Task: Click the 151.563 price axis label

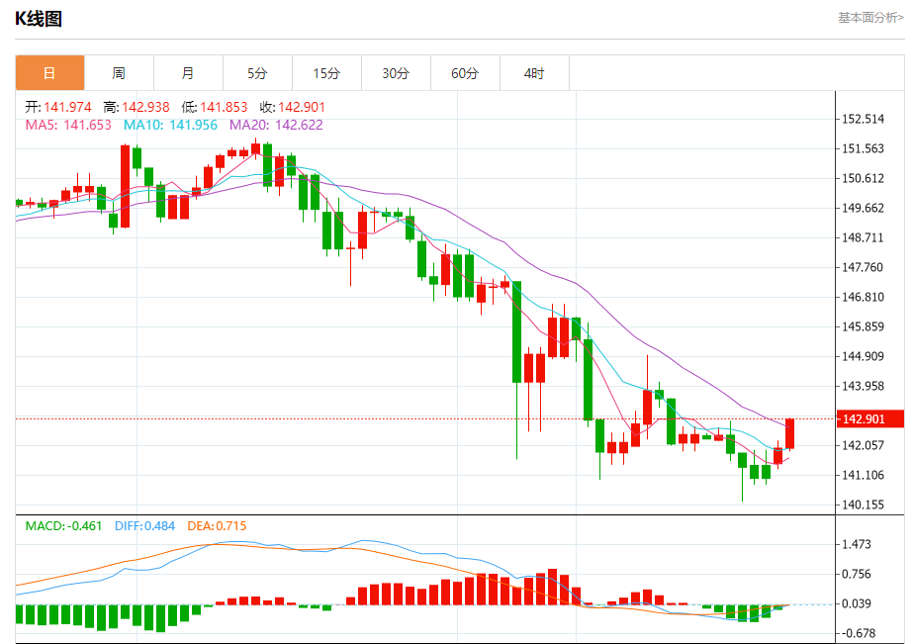Action: click(863, 148)
